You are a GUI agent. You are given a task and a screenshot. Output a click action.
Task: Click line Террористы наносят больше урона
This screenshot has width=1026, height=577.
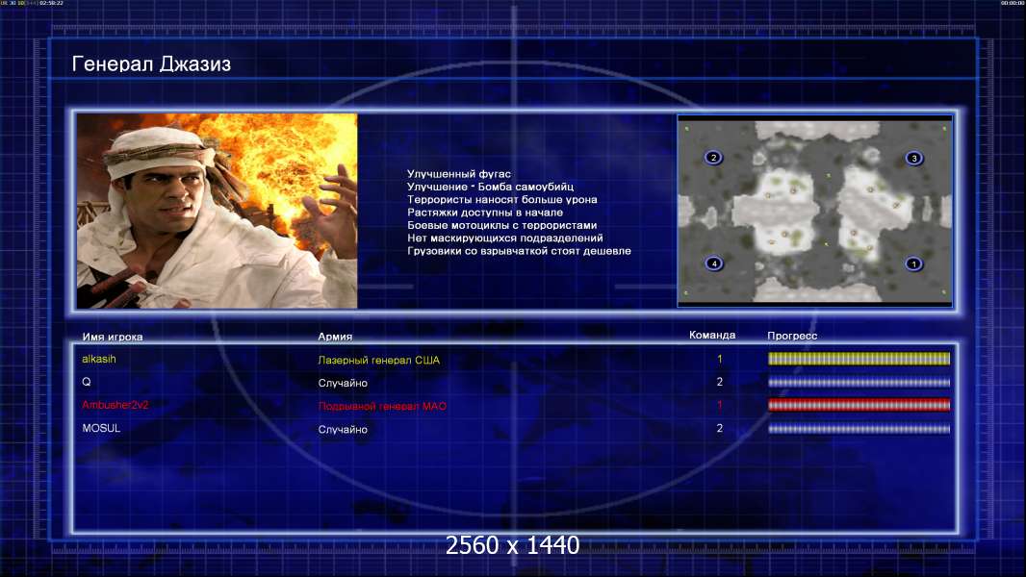(501, 199)
